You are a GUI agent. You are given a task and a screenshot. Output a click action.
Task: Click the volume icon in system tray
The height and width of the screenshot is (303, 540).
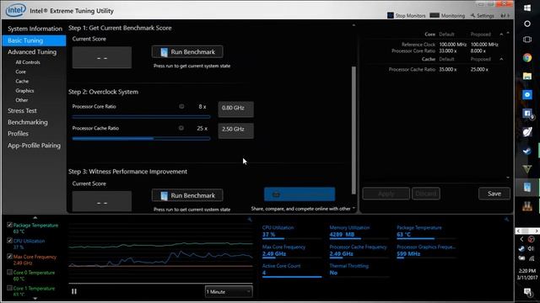tap(532, 248)
